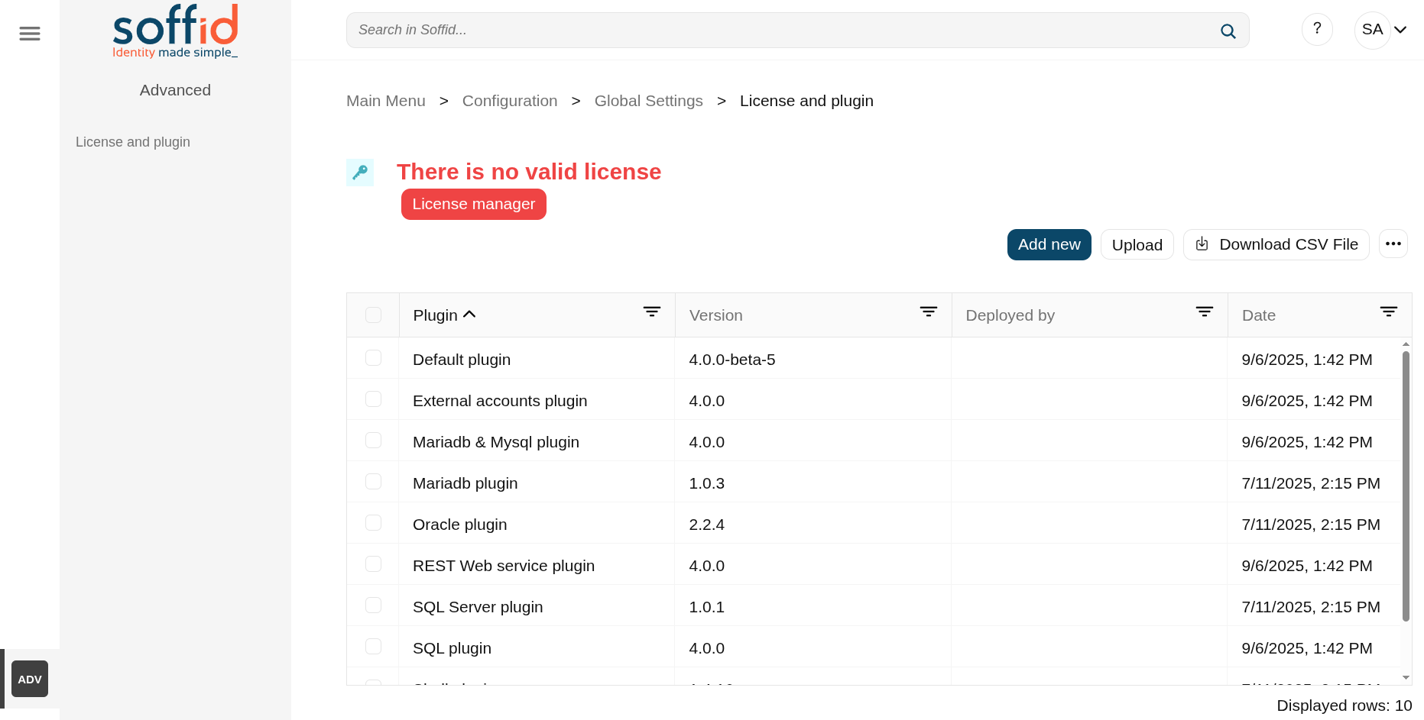Click the ADV mode badge
Viewport: 1424px width, 720px height.
pos(30,679)
